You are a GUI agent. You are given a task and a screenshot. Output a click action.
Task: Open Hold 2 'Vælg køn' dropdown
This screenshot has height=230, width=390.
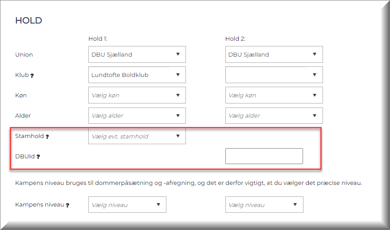(x=274, y=95)
